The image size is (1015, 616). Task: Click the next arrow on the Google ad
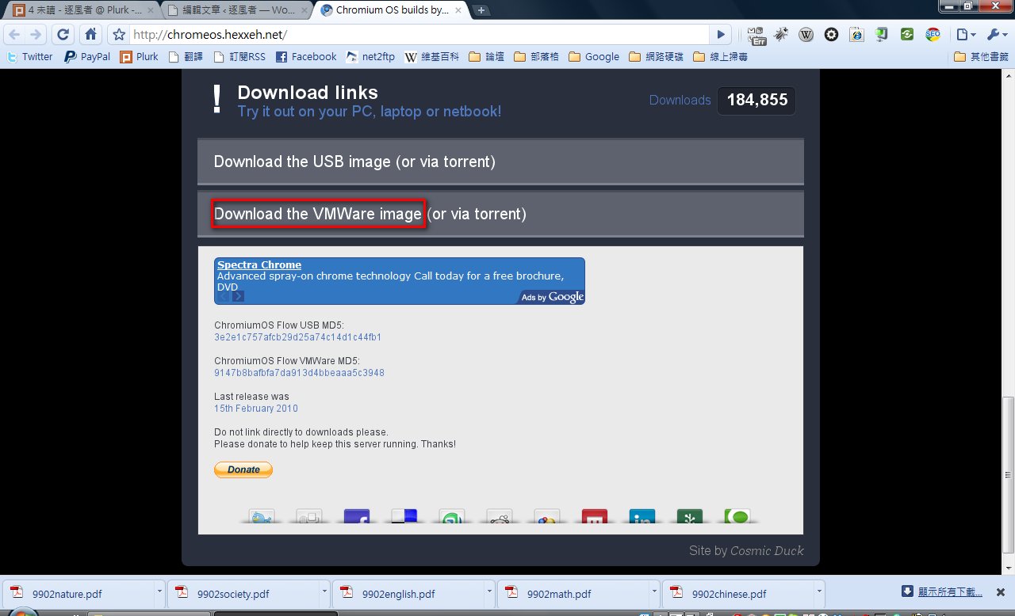(x=239, y=296)
